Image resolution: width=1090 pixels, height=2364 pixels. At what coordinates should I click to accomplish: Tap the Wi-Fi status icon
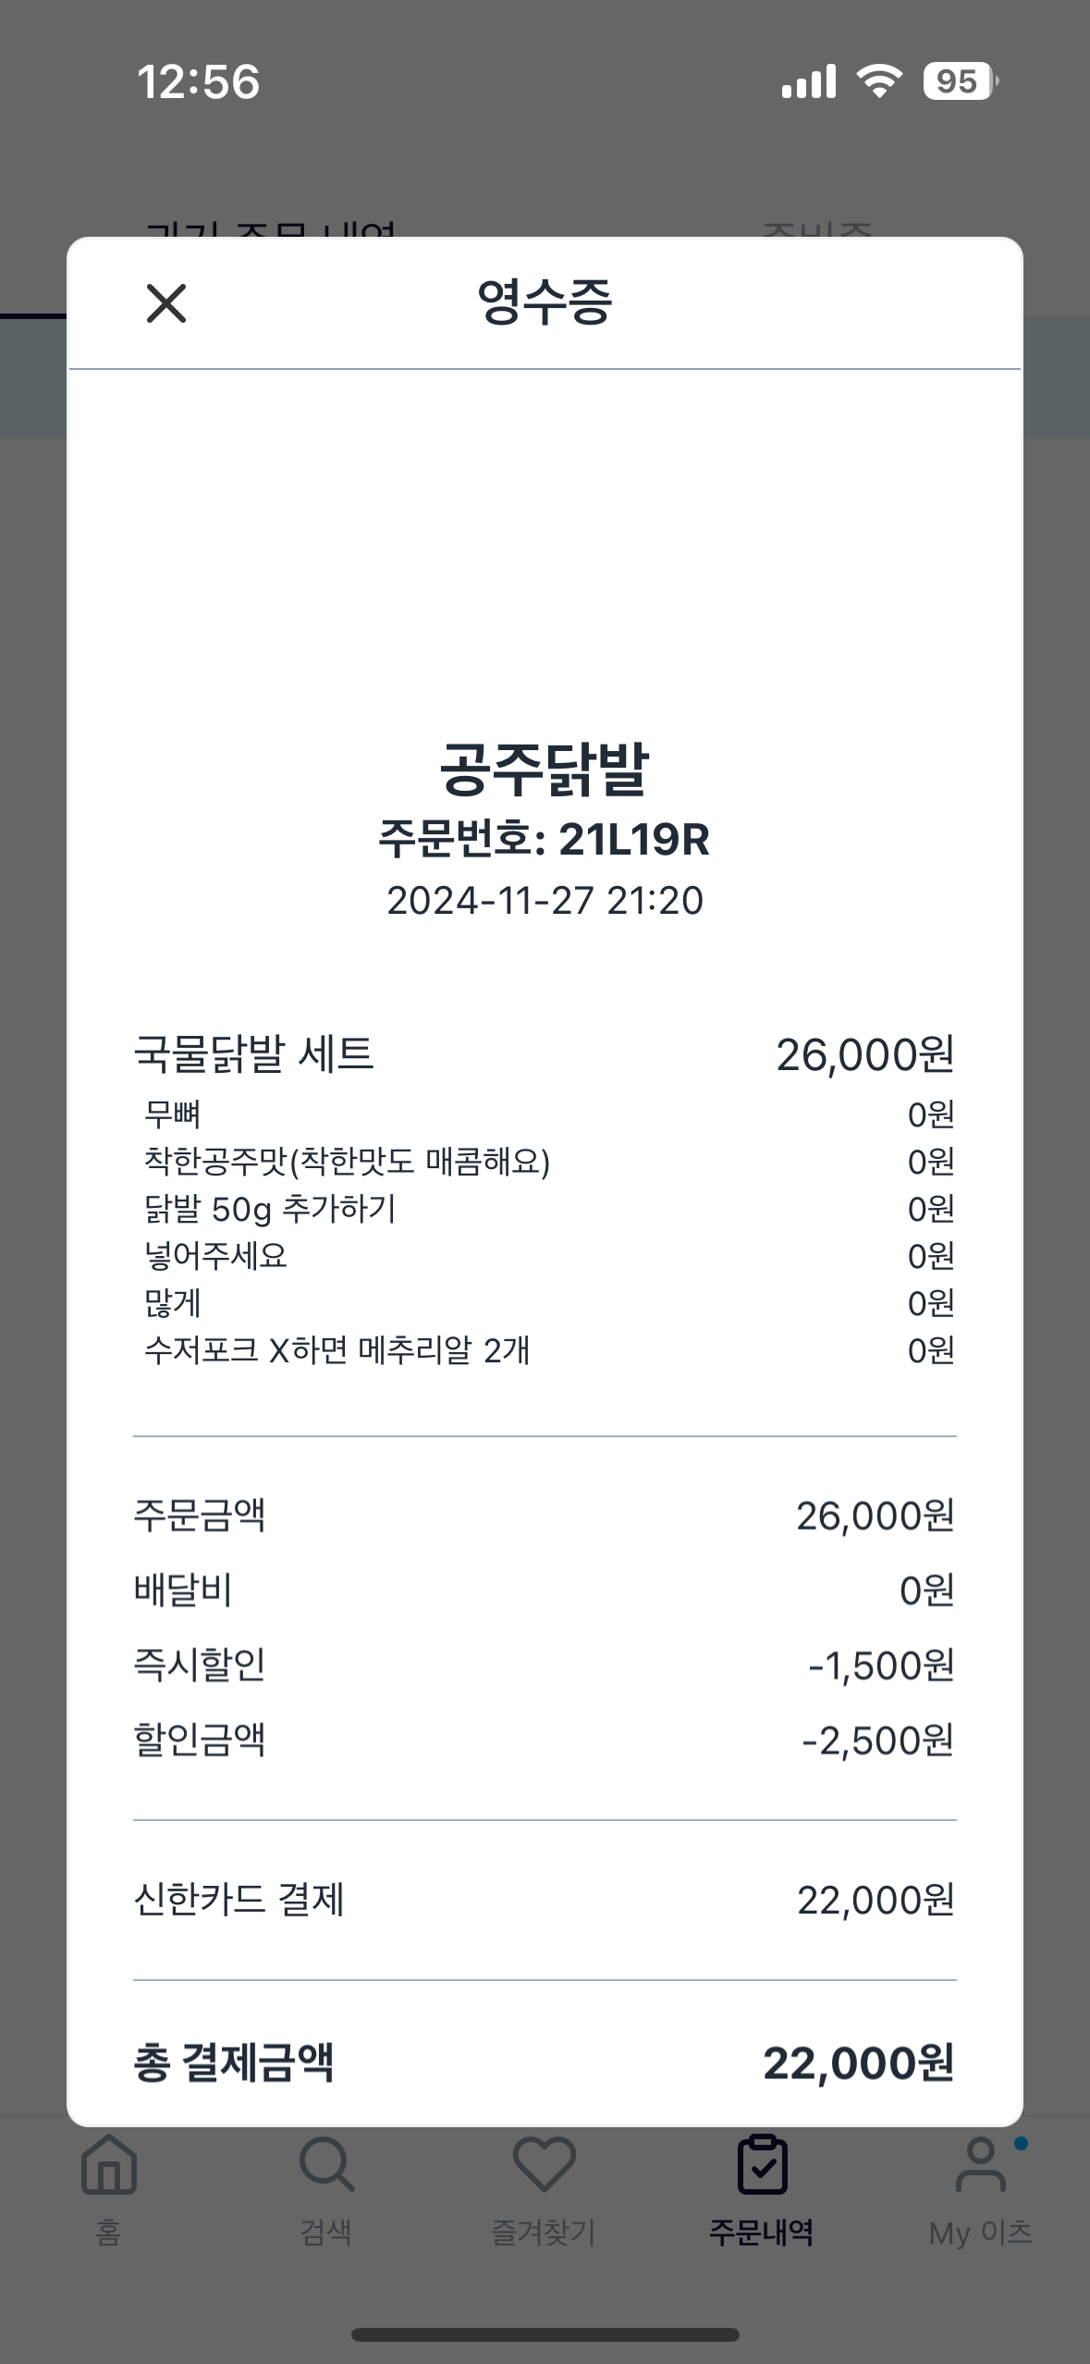coord(879,81)
